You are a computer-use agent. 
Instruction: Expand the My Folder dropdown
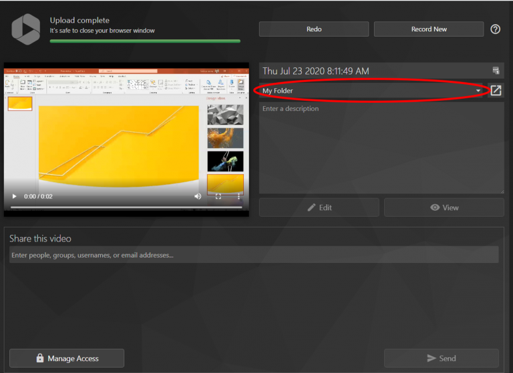point(371,91)
